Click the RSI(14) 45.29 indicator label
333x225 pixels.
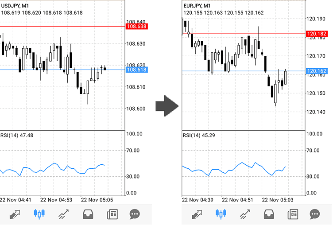(199, 135)
